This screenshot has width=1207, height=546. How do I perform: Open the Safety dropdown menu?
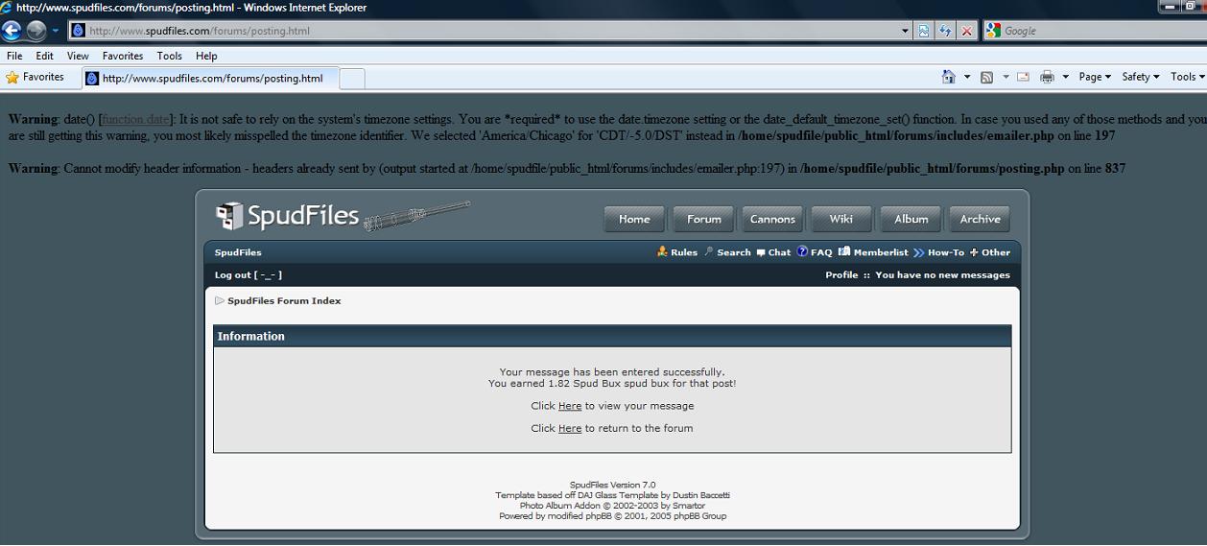coord(1140,77)
